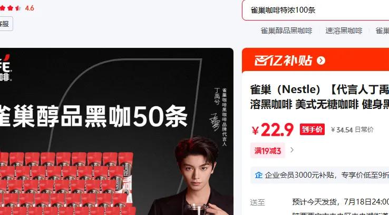The width and height of the screenshot is (389, 215).
Task: Expand promotions via chevron beside 满19减3
Action: pyautogui.click(x=292, y=150)
